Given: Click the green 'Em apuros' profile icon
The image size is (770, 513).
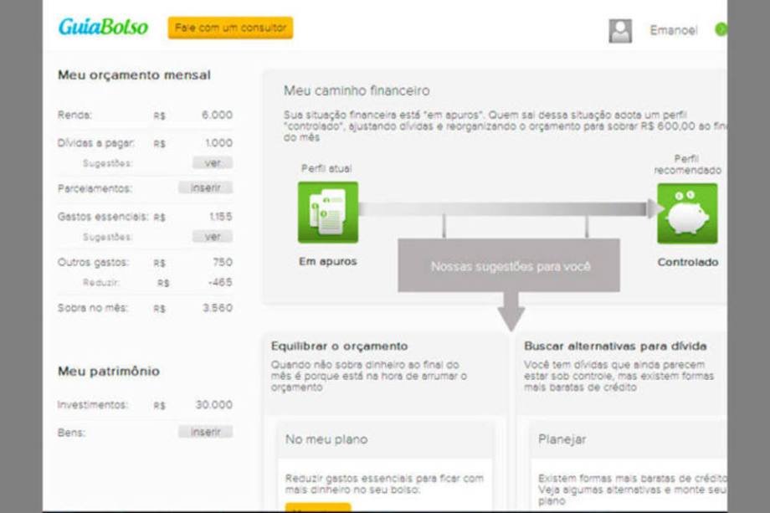Looking at the screenshot, I should click(x=327, y=213).
